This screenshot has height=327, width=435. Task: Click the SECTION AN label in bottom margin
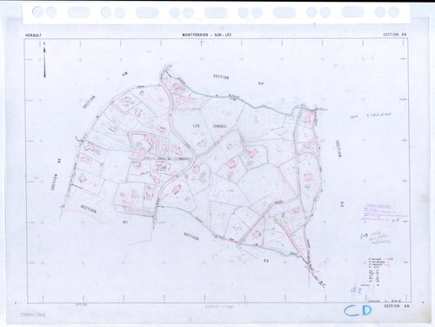396,305
